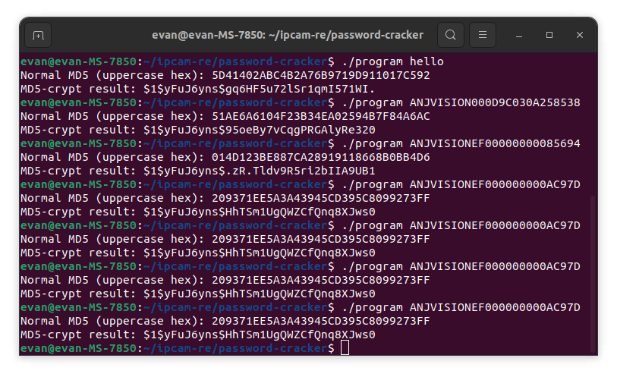Click the first "Normal MD5 (uppercase hex)" label
Screen dimensions: 617x377
pyautogui.click(x=110, y=75)
